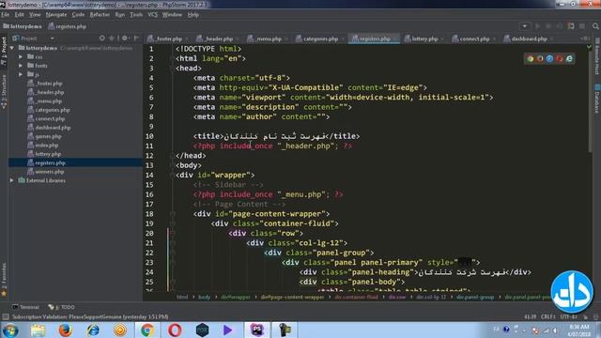Open the Refactor menu

pos(100,15)
